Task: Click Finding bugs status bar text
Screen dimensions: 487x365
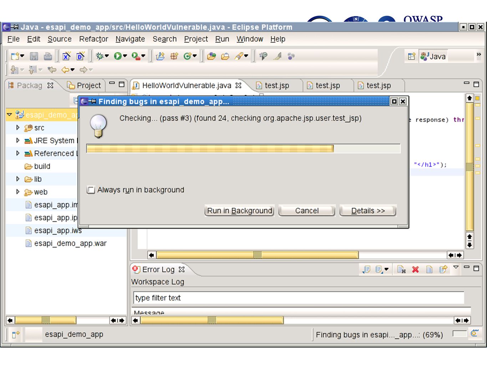Action: pos(379,335)
